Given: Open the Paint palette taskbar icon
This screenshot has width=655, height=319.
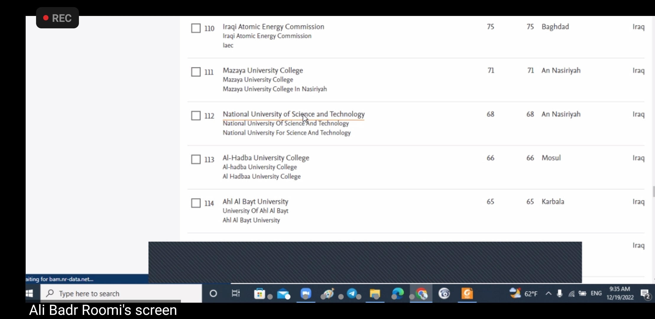Looking at the screenshot, I should (329, 294).
